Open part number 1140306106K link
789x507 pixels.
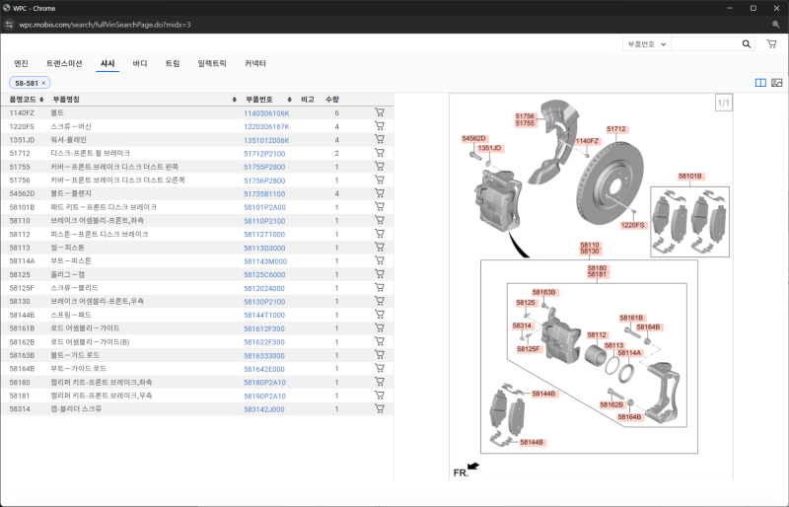point(266,113)
